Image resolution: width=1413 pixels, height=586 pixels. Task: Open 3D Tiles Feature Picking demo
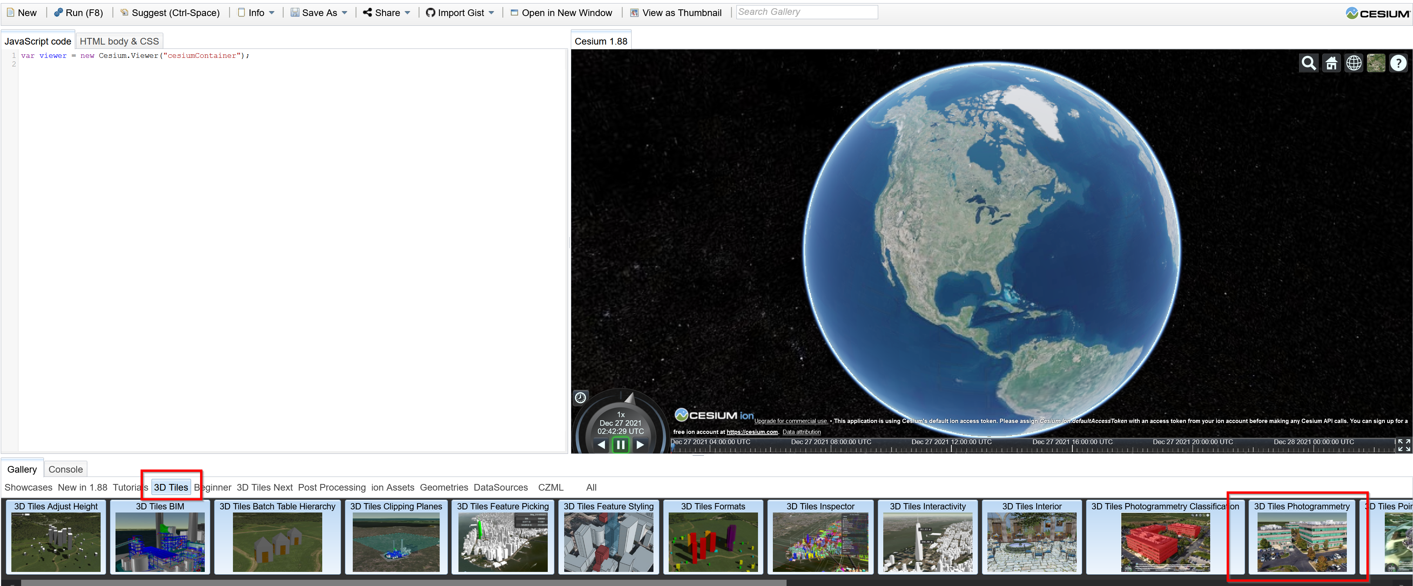(502, 537)
